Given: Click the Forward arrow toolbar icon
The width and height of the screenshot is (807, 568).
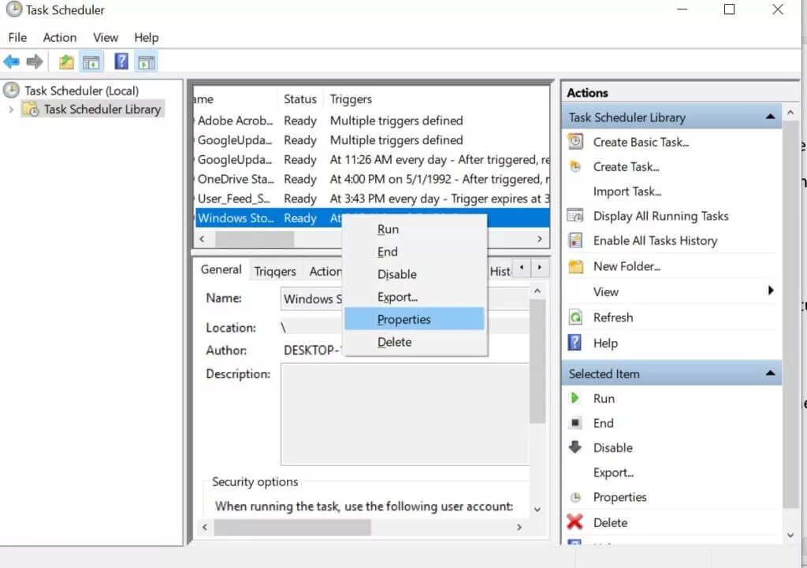Looking at the screenshot, I should click(35, 62).
